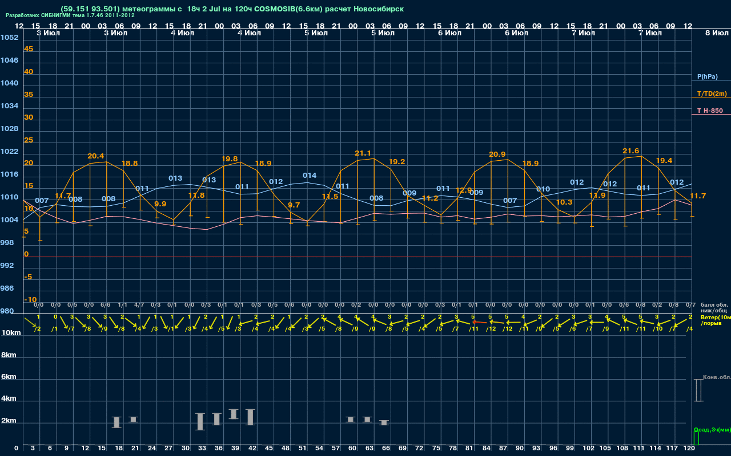
Task: Click the P(hPa) legend label
Action: [x=708, y=76]
